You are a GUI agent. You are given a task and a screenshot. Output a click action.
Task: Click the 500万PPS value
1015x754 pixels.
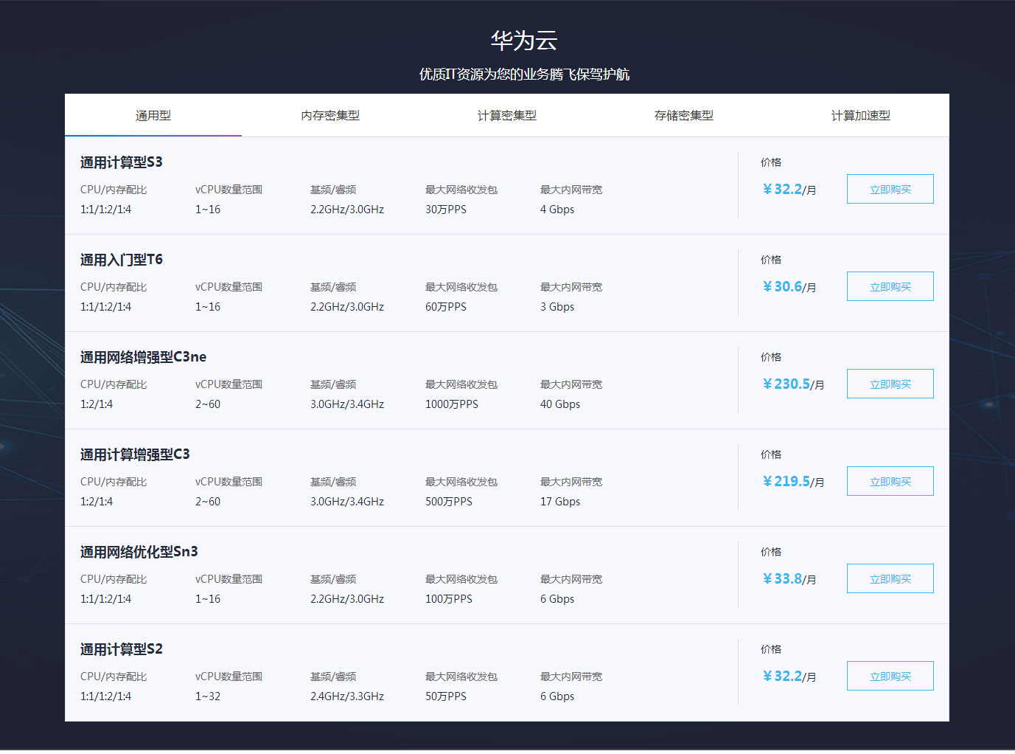point(449,502)
